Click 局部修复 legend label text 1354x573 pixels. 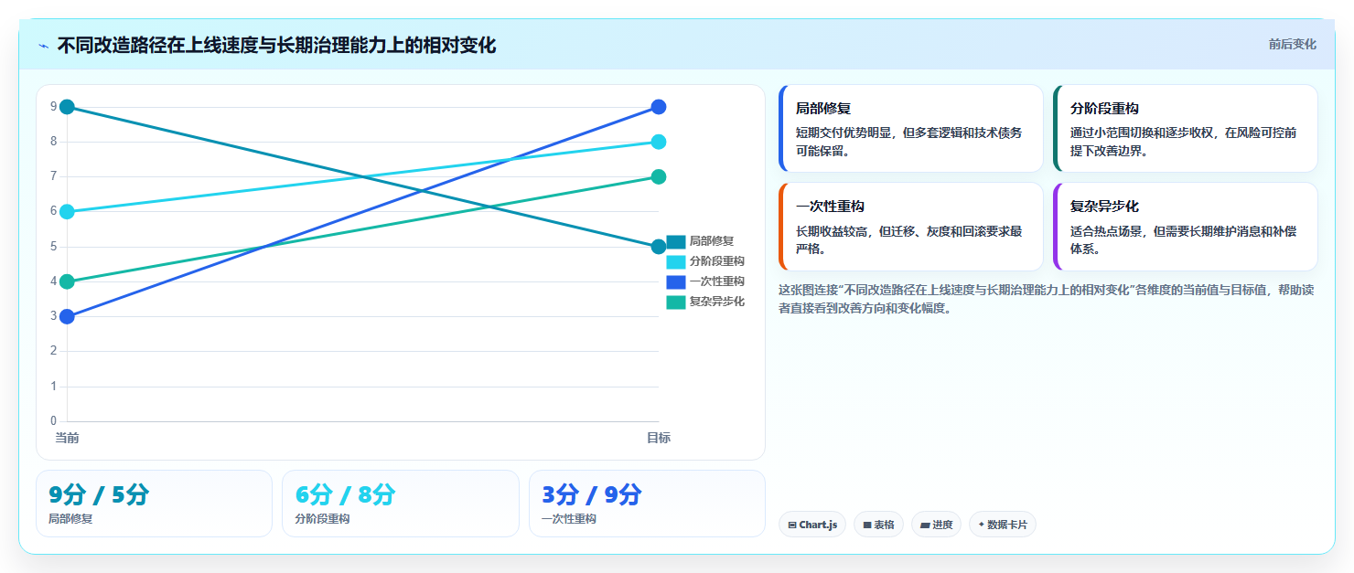[712, 241]
